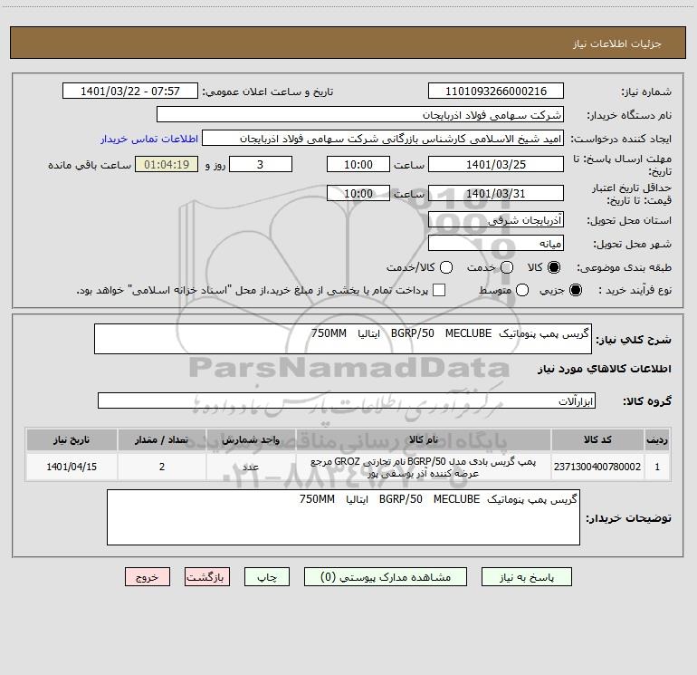
Task: Click the شرح کلی نیاز description box
Action: tap(343, 339)
